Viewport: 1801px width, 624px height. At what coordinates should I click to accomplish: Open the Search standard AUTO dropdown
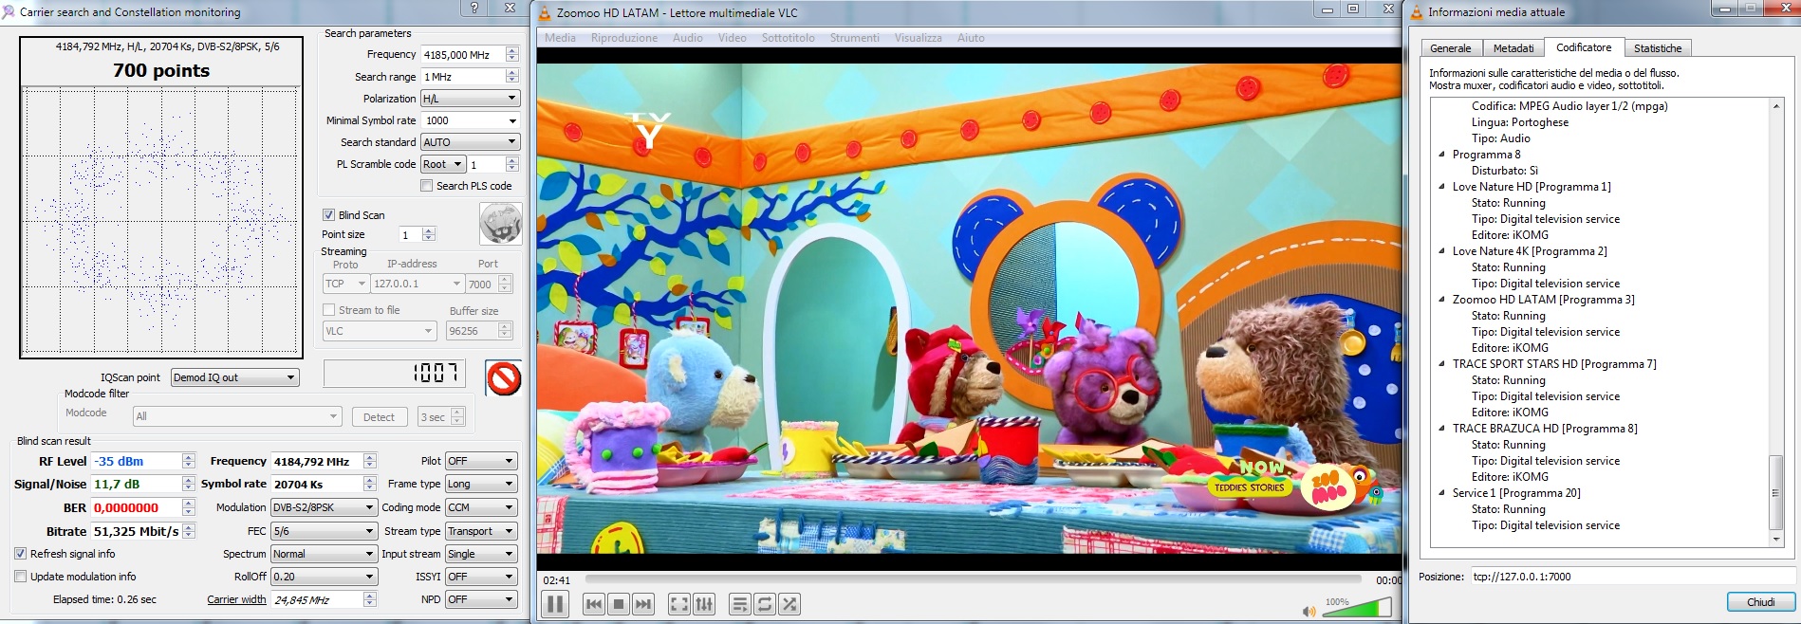pyautogui.click(x=471, y=142)
